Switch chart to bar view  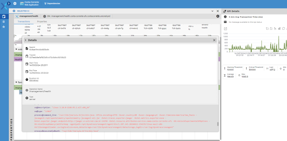pos(279,29)
